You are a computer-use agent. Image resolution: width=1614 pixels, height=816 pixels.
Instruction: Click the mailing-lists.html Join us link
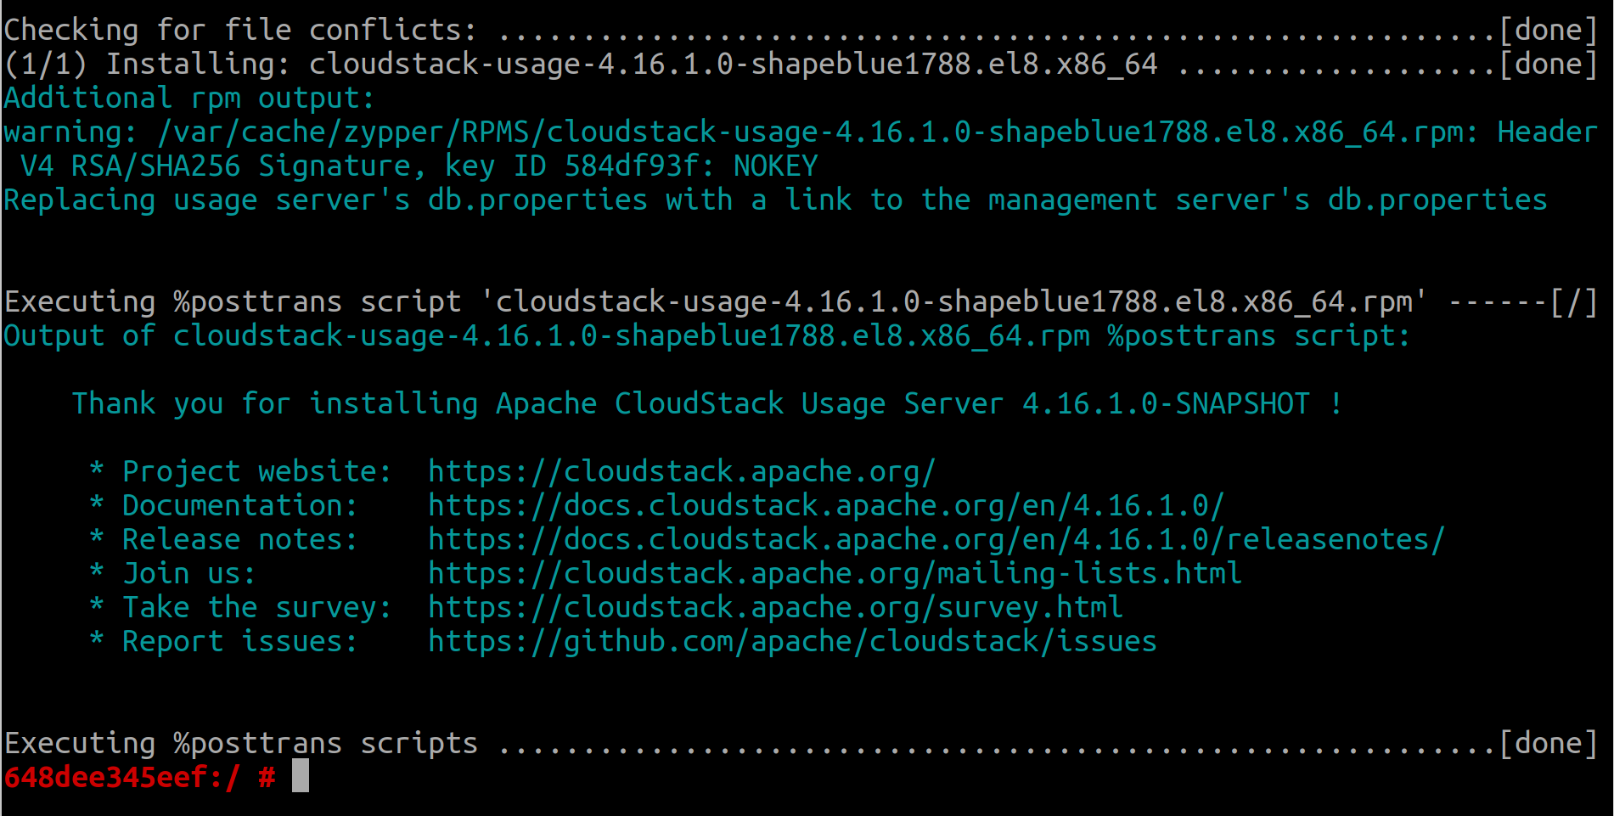pos(835,573)
